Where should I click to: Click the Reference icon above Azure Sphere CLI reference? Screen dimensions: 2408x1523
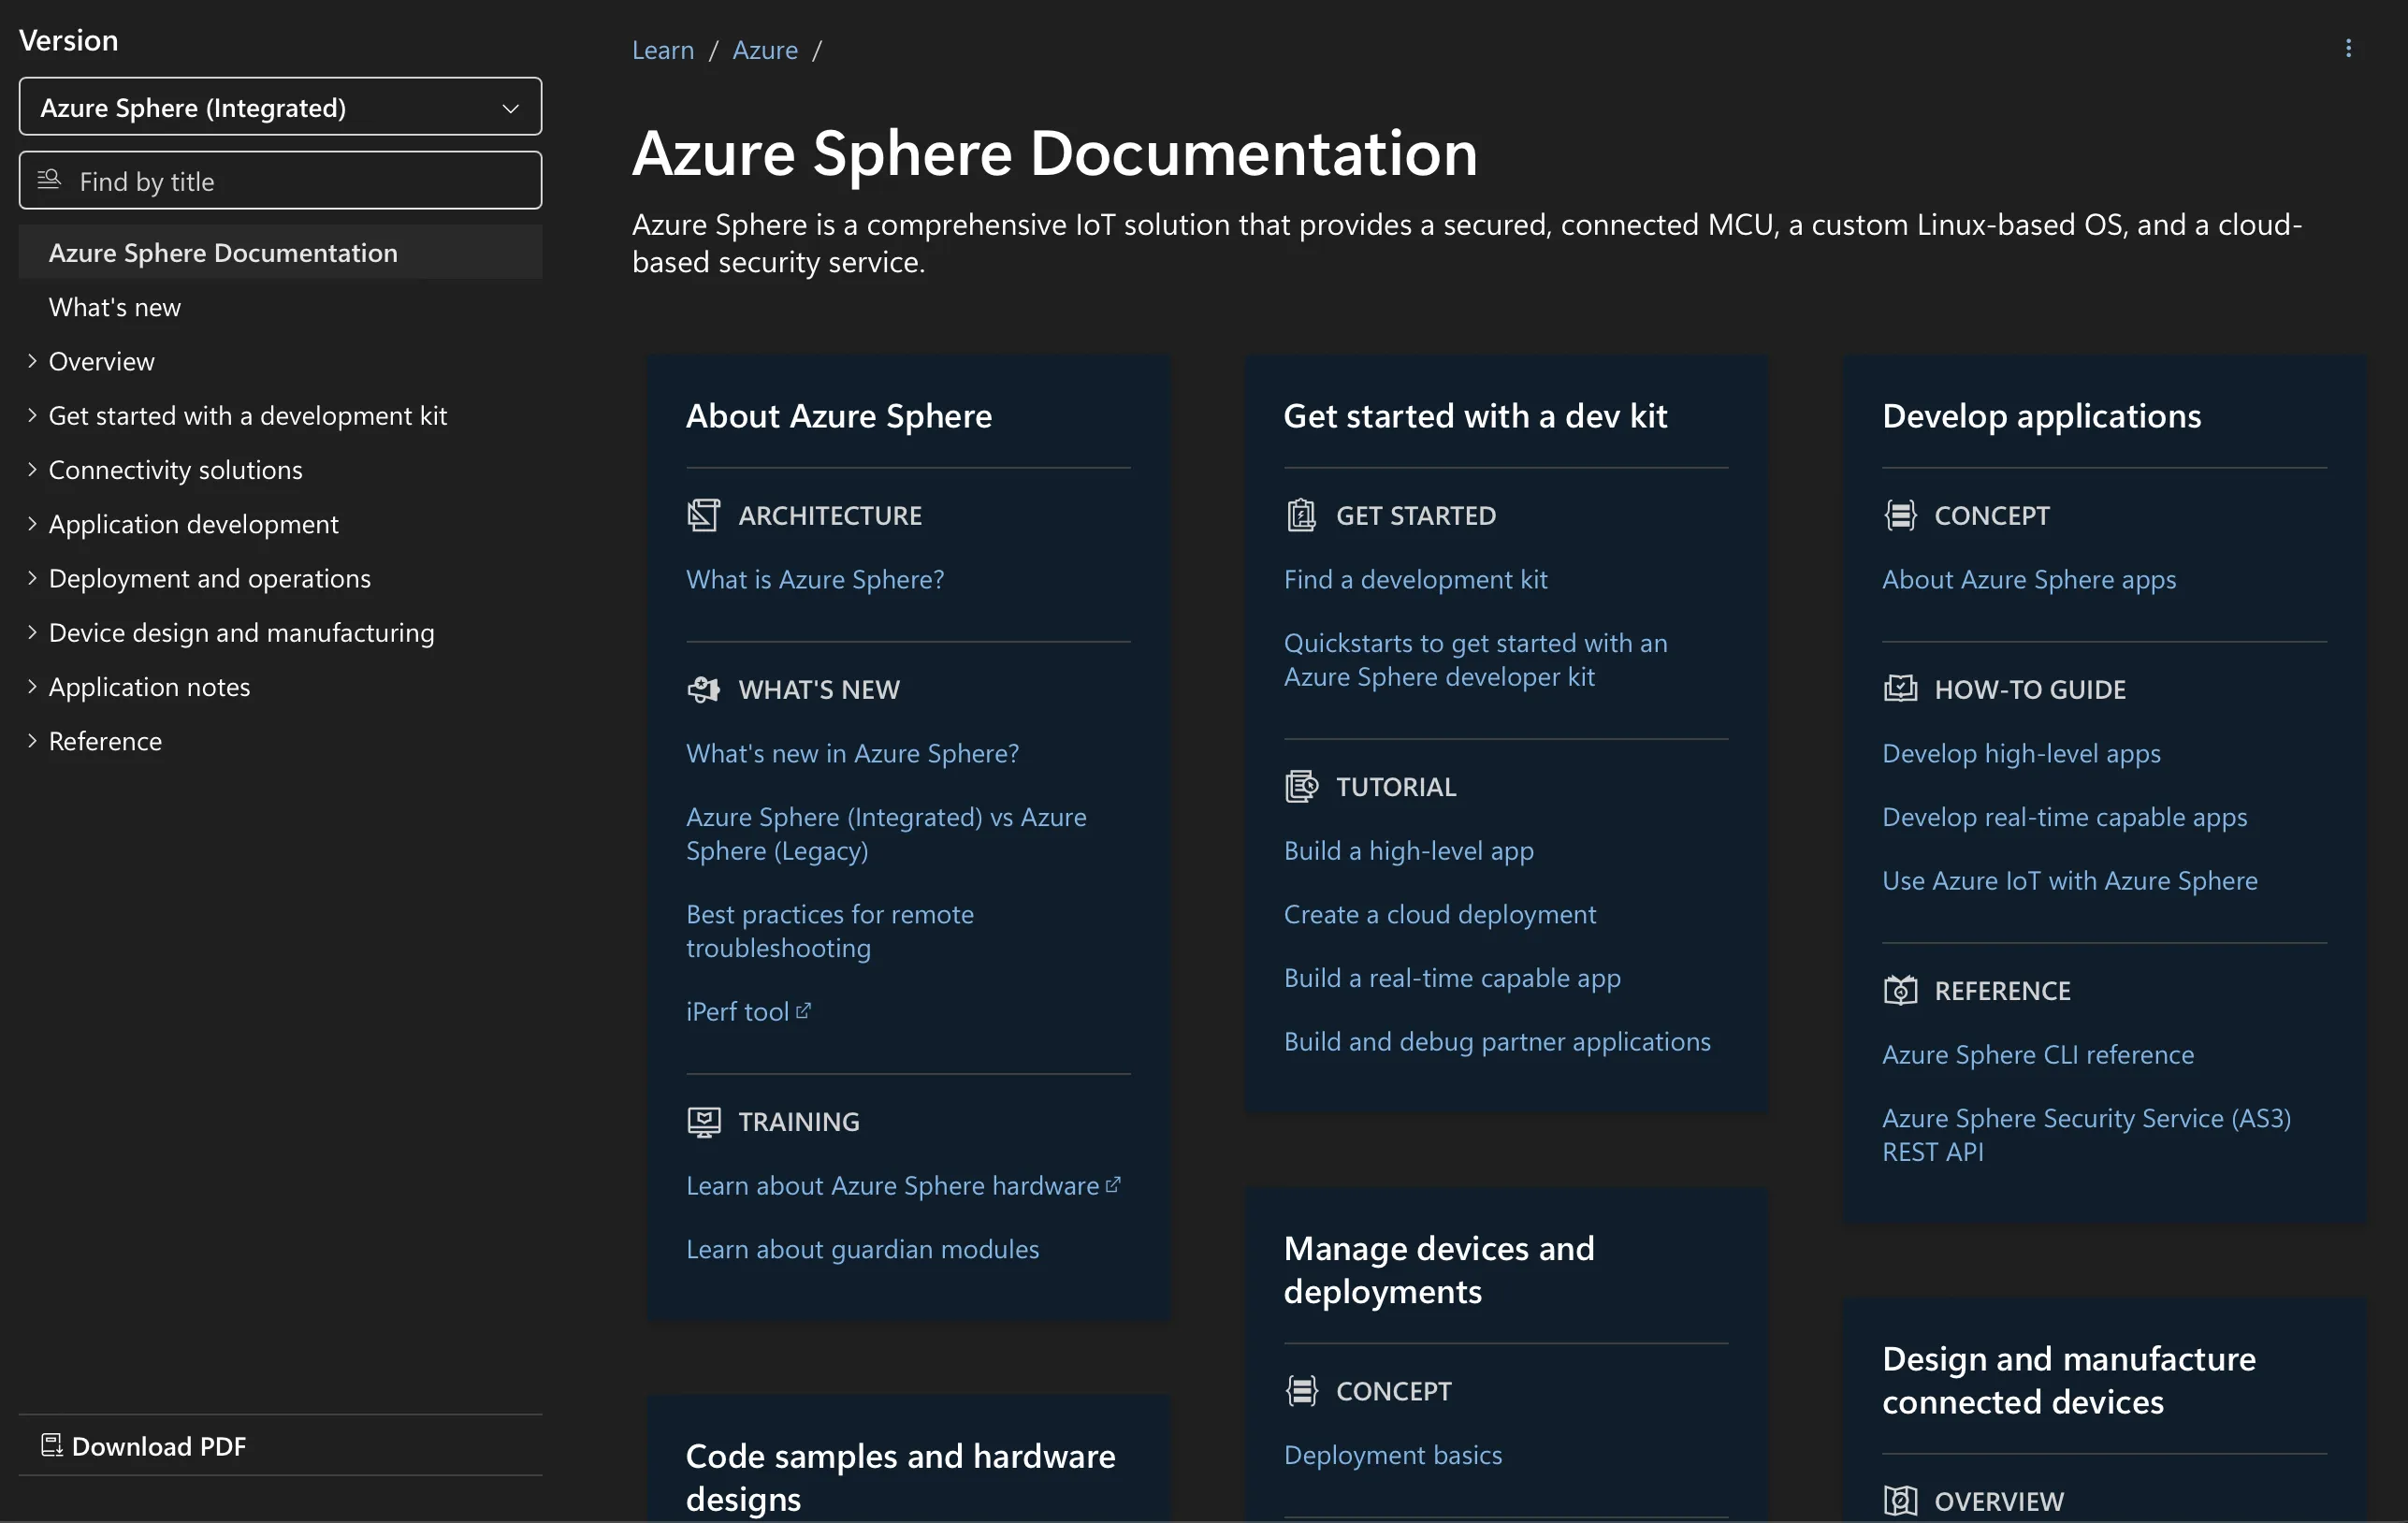tap(1900, 990)
